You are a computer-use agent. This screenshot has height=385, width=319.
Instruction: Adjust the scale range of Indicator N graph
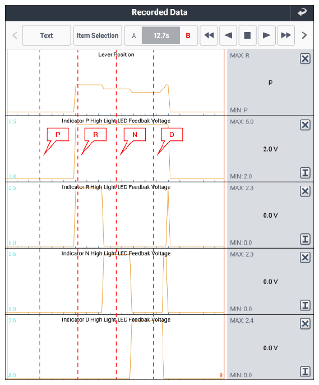click(305, 305)
